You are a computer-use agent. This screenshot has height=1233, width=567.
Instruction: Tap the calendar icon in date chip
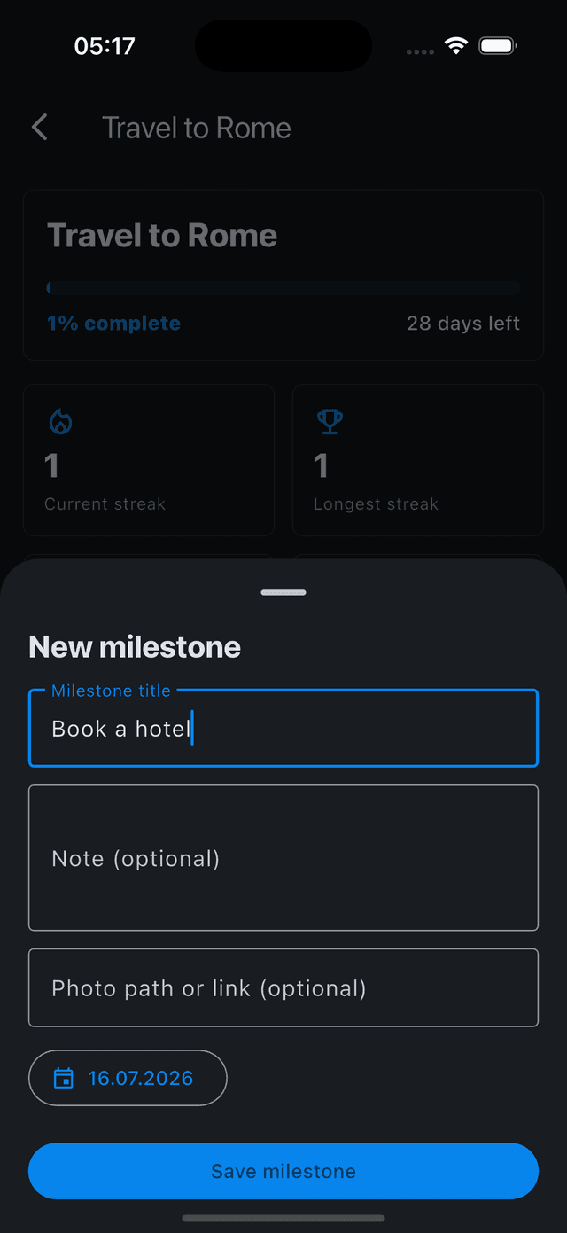63,1078
